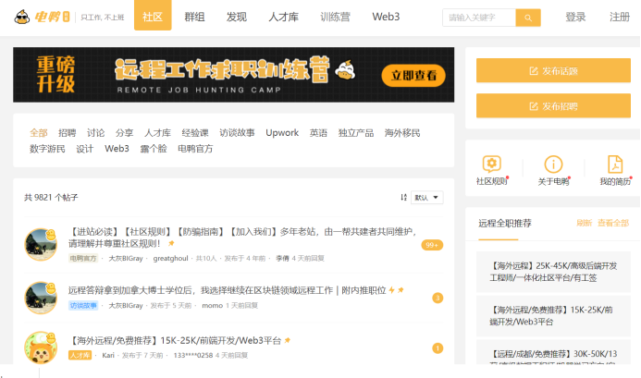Open the 发现 nav tab
Image resolution: width=641 pixels, height=378 pixels.
(x=236, y=17)
